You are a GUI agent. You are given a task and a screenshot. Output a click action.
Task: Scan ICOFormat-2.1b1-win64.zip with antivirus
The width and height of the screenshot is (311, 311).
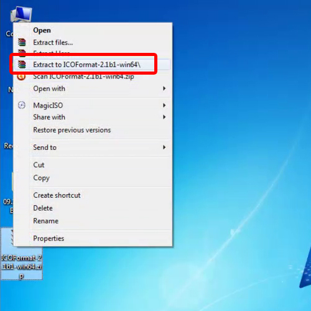coord(93,77)
